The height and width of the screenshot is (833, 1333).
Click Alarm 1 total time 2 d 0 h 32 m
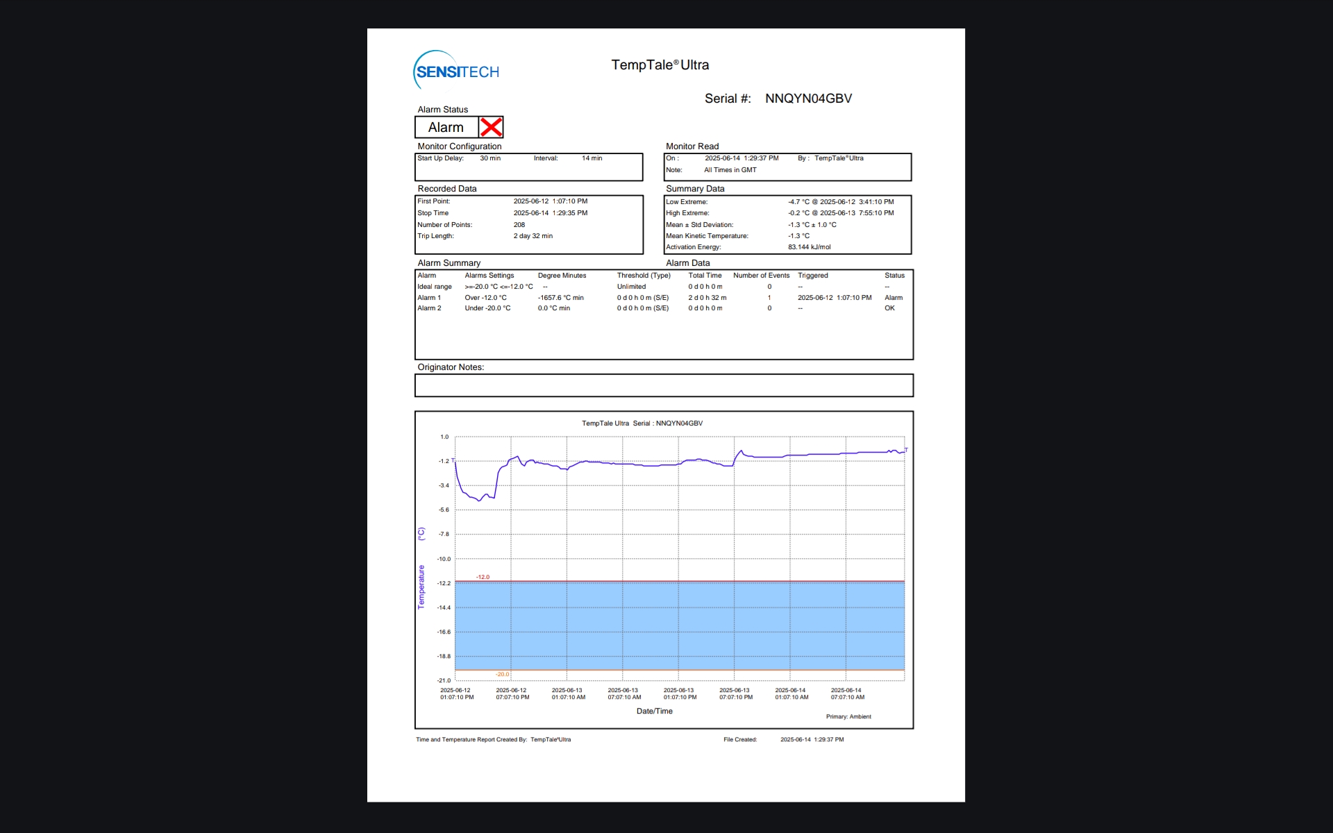707,298
